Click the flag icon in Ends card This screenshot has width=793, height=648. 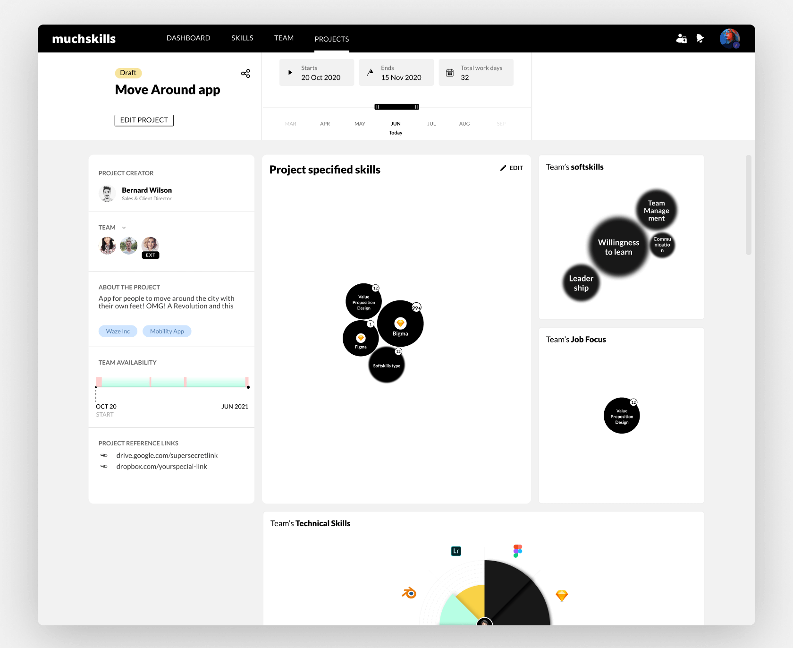[370, 73]
